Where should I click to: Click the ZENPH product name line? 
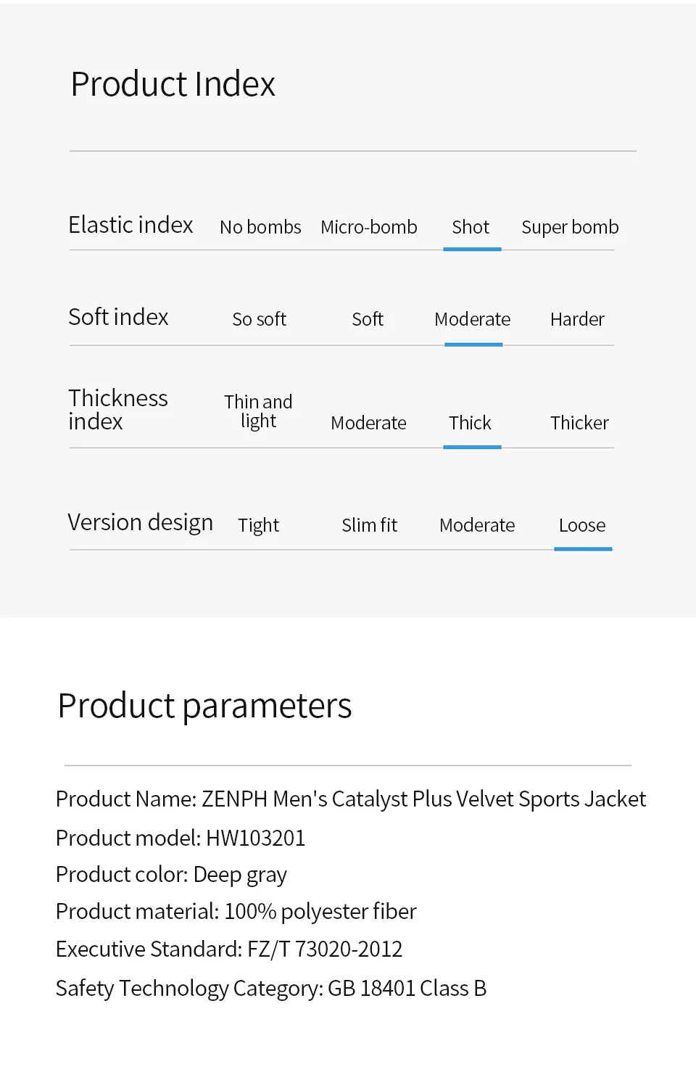pos(350,799)
